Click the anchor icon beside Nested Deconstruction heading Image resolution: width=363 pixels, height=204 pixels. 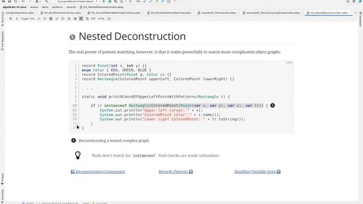(73, 37)
